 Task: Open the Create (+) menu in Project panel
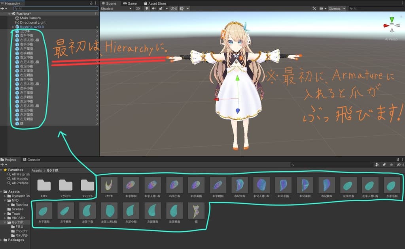coord(2,165)
